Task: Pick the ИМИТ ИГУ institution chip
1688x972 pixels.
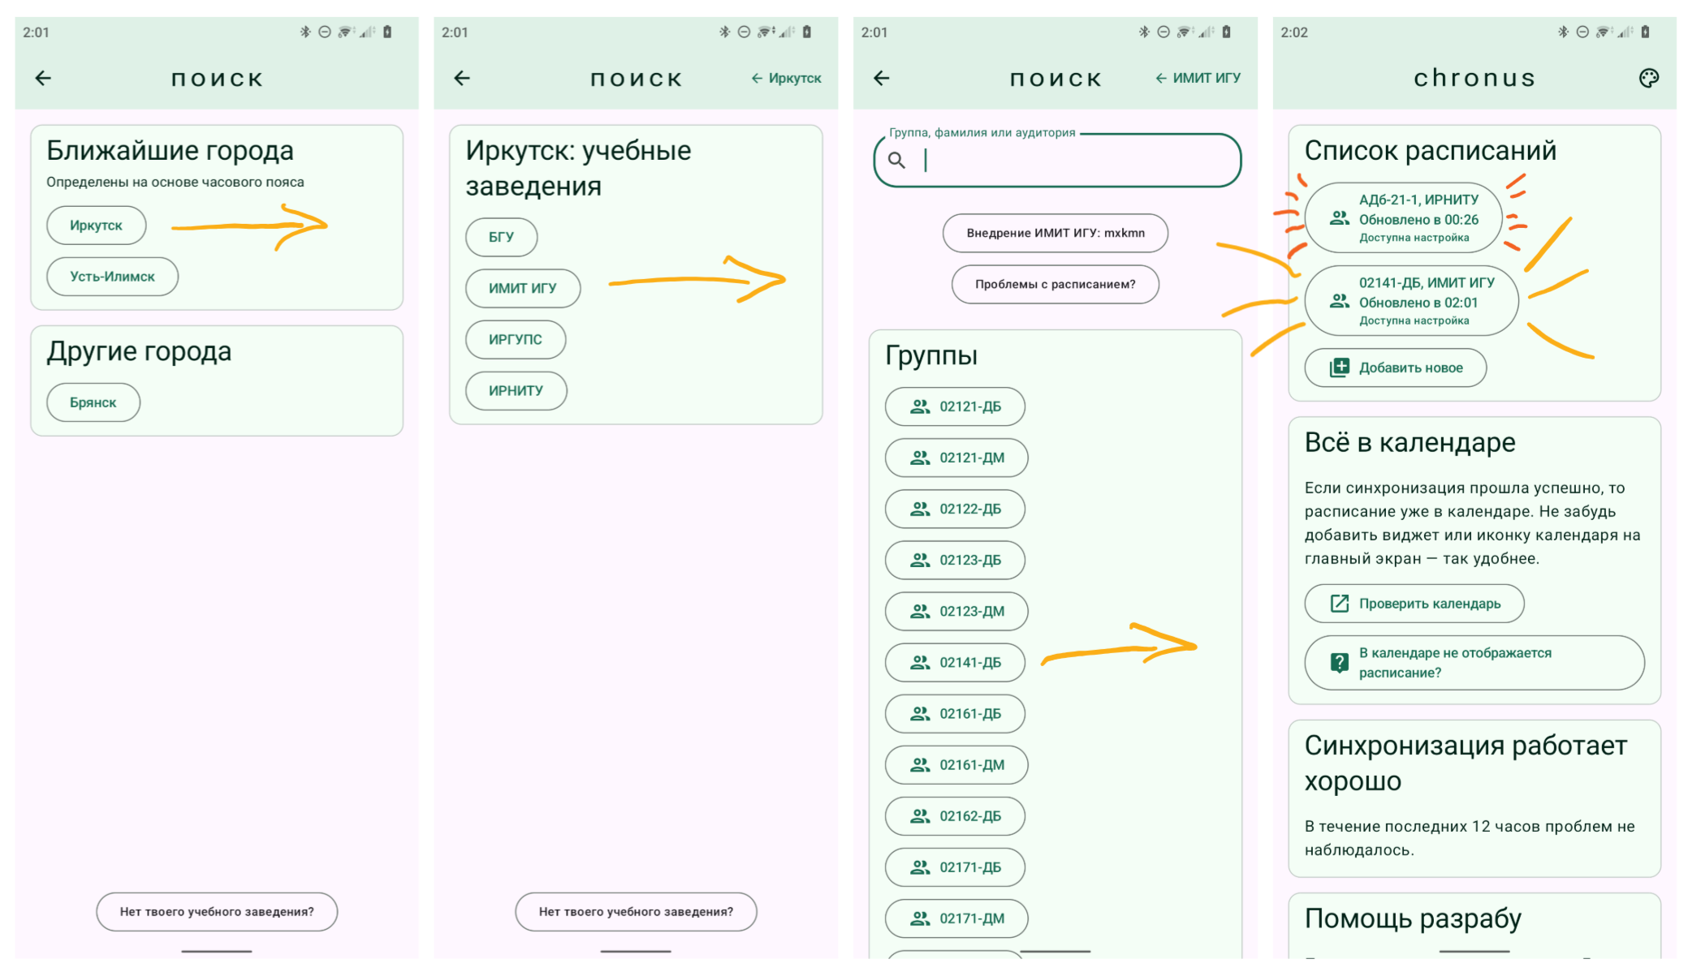Action: pyautogui.click(x=522, y=288)
